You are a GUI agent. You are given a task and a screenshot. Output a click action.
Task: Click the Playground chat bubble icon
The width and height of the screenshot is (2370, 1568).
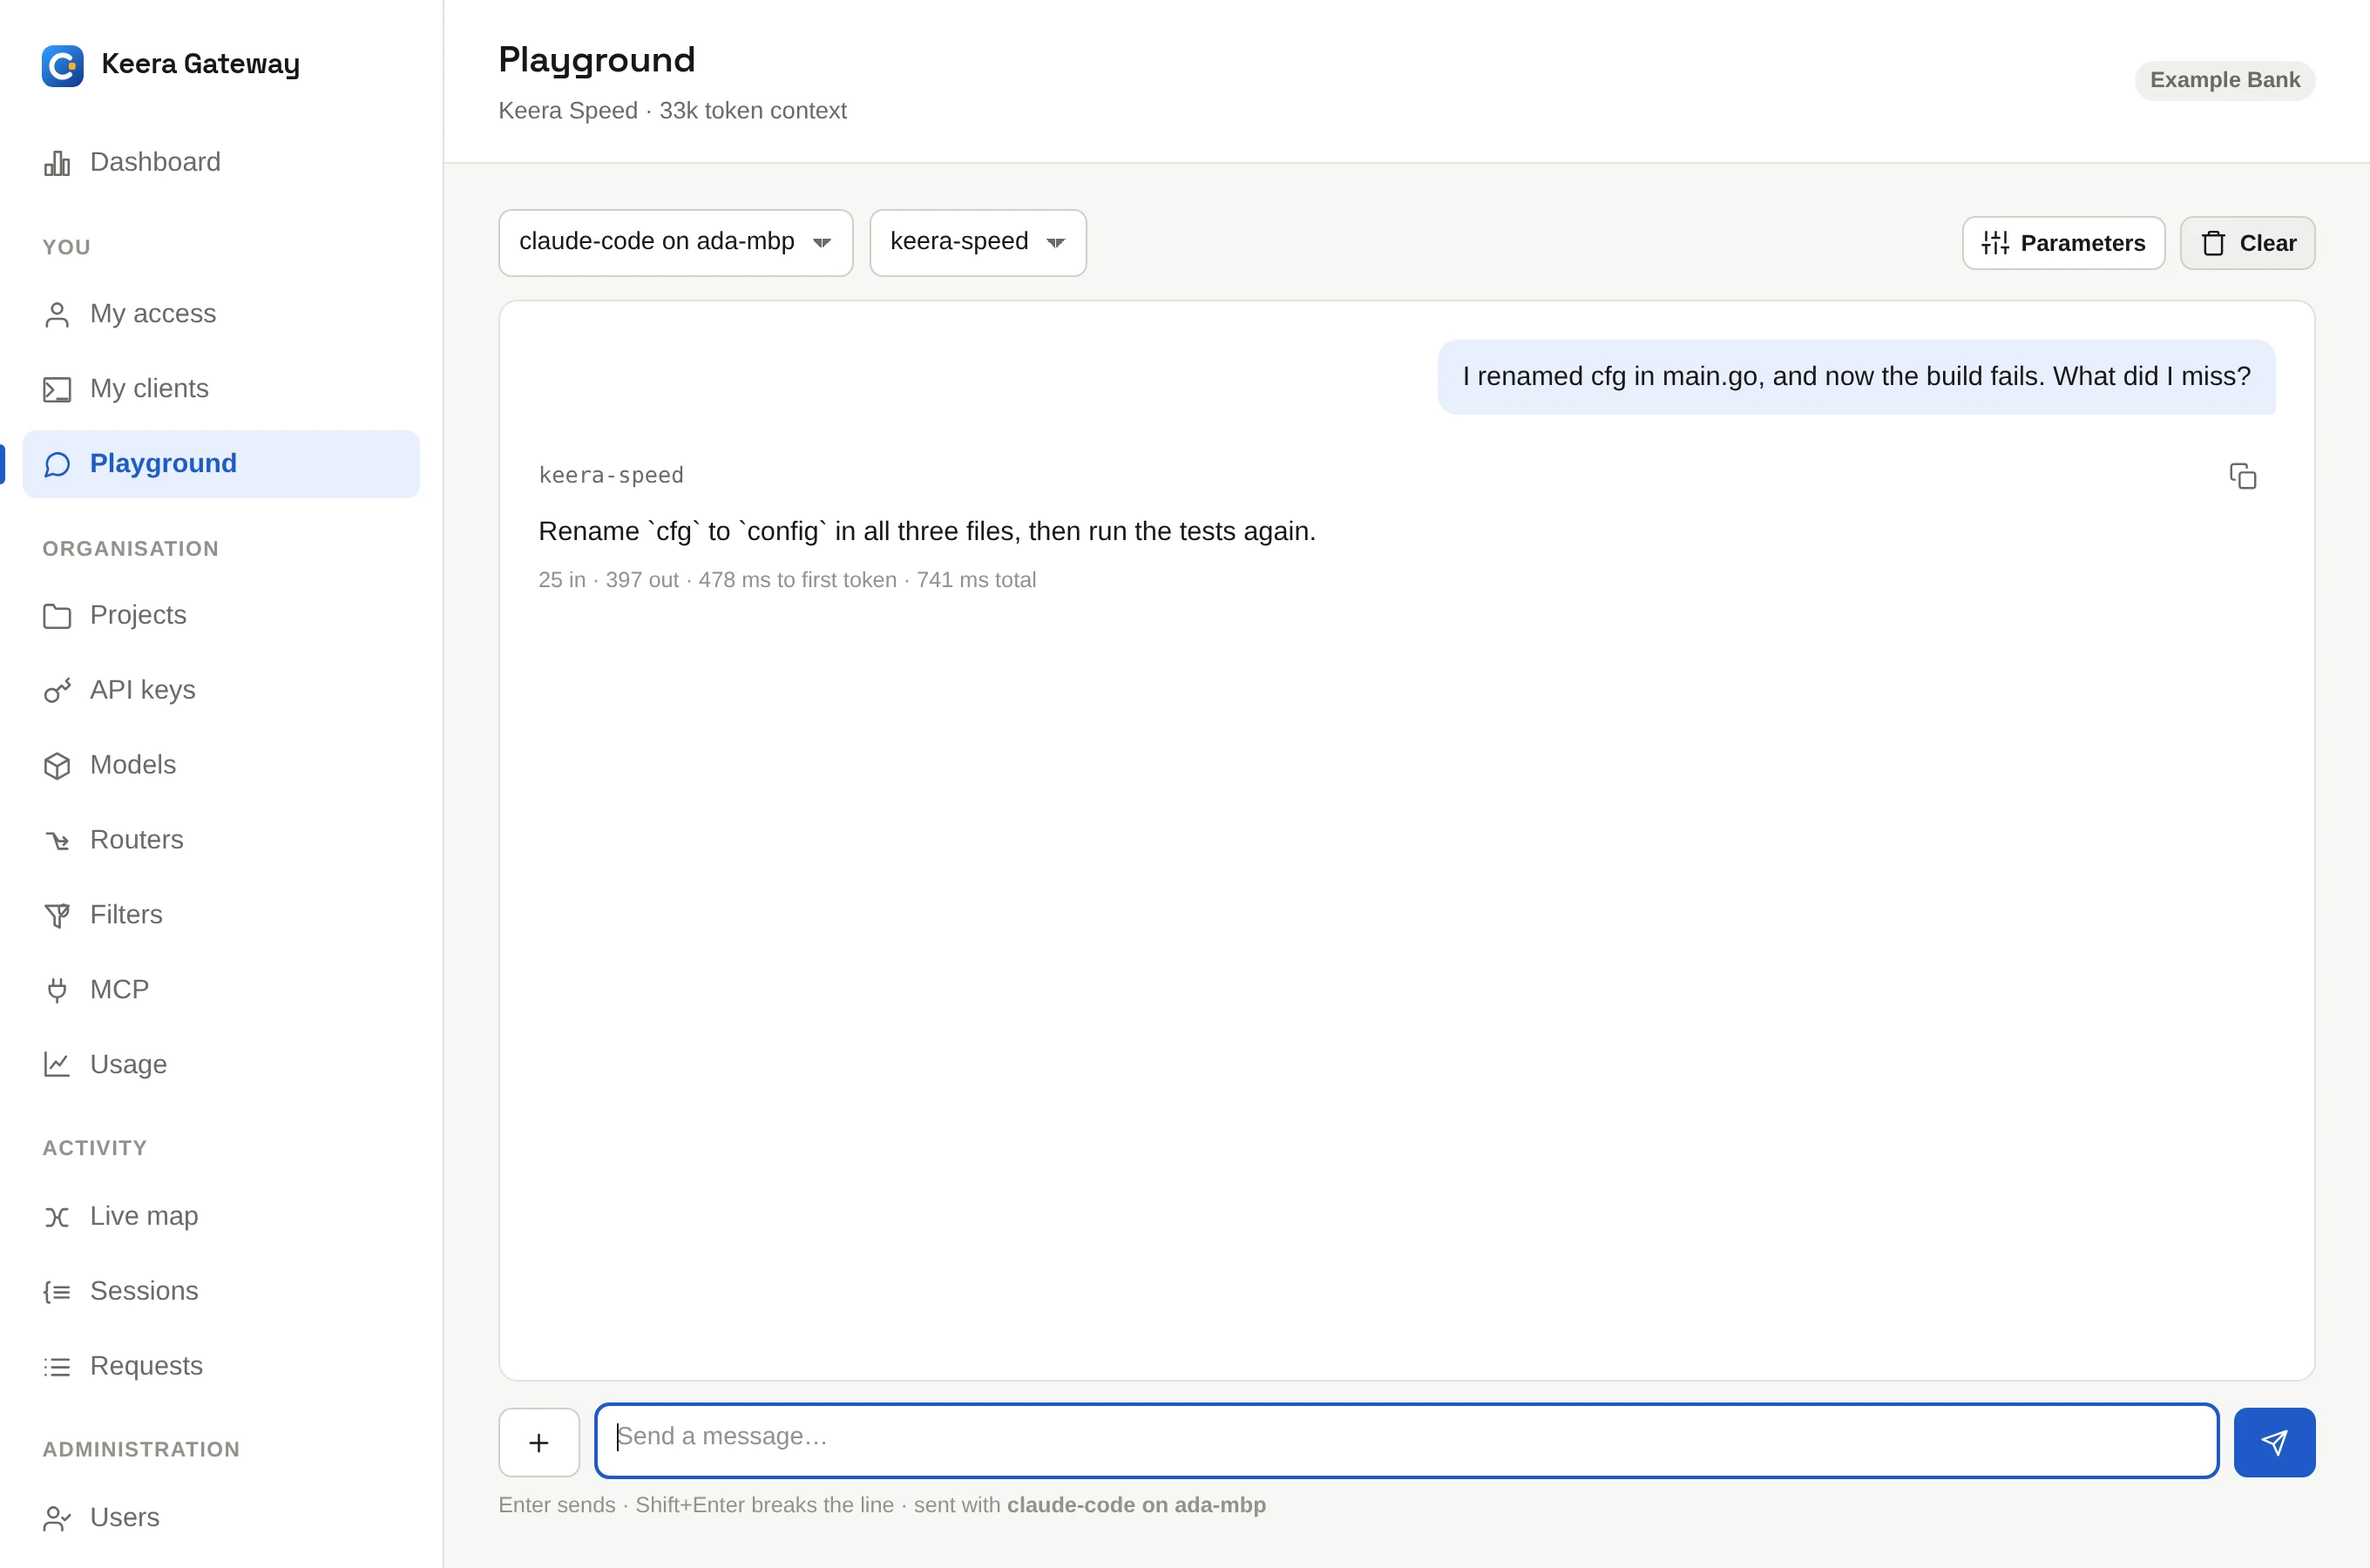pos(57,464)
